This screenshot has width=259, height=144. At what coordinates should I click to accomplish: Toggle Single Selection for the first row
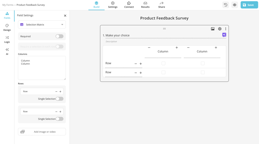[60, 99]
